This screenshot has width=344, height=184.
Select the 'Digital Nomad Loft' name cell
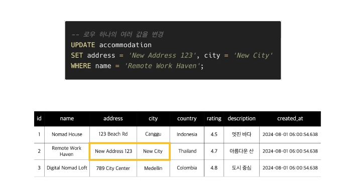(67, 168)
